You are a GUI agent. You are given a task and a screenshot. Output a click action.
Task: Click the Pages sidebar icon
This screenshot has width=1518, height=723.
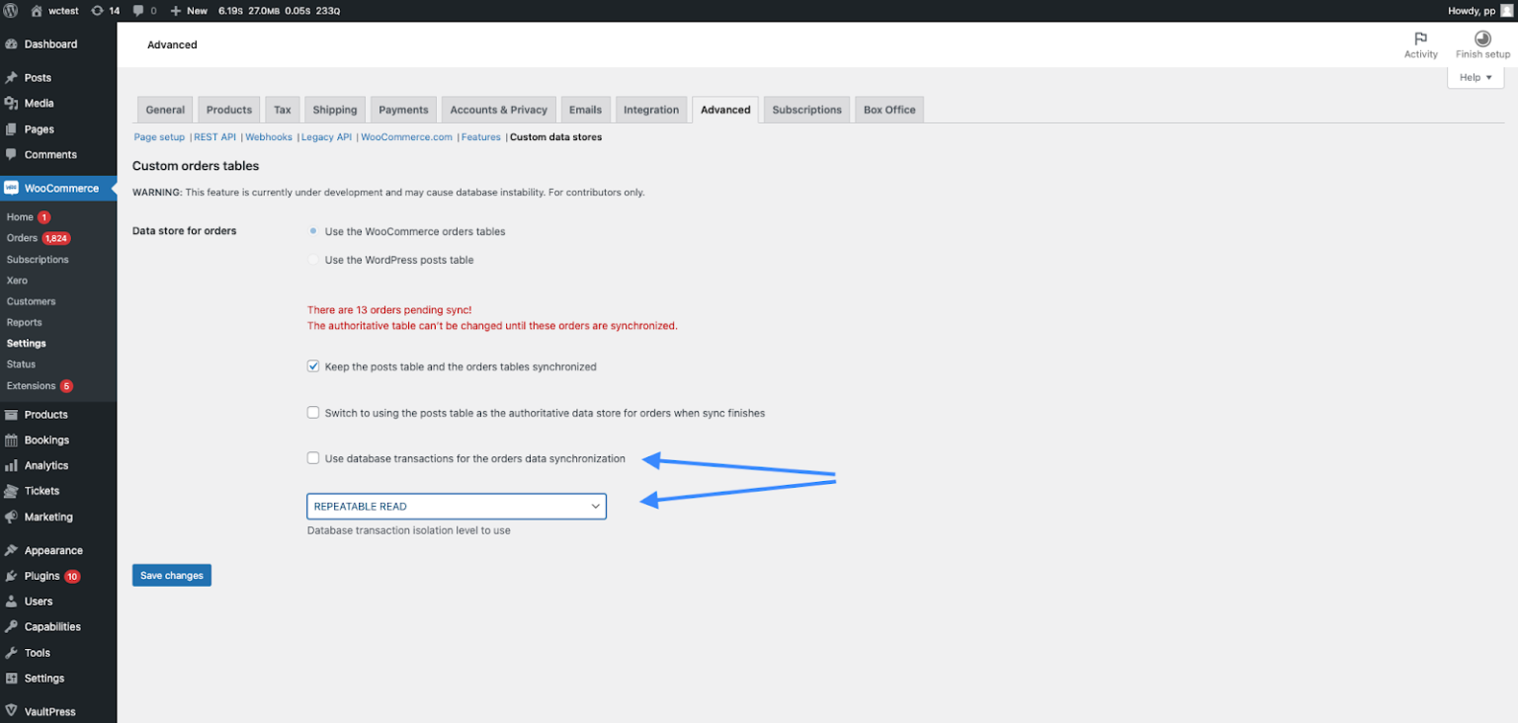pyautogui.click(x=11, y=129)
